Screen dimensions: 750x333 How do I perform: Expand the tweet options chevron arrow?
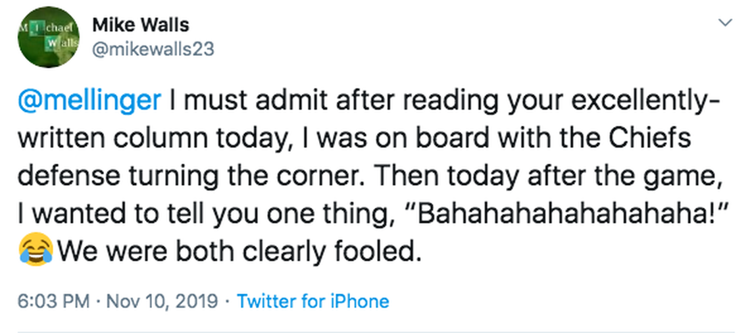tap(725, 24)
